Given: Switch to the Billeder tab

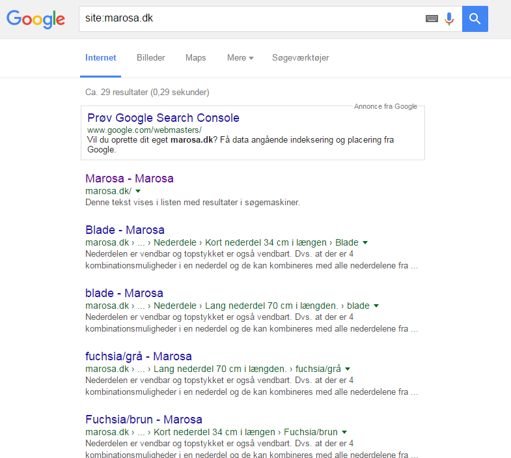Looking at the screenshot, I should click(150, 58).
